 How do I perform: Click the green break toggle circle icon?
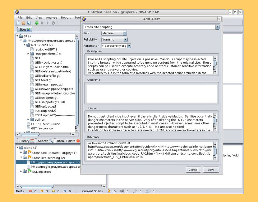coord(37,23)
